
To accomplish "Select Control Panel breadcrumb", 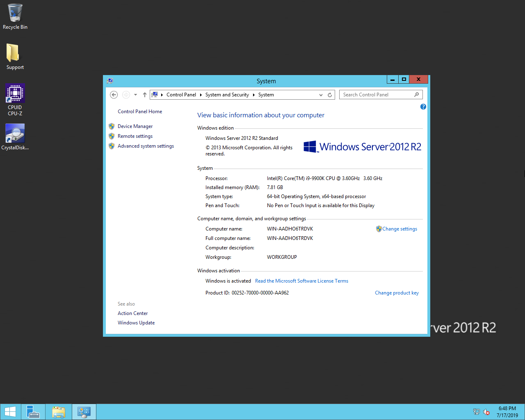I will tap(181, 95).
